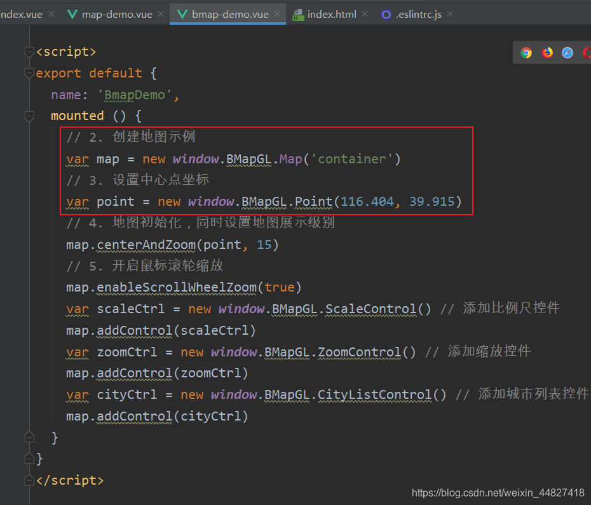Click the mounted keyword

coord(78,116)
